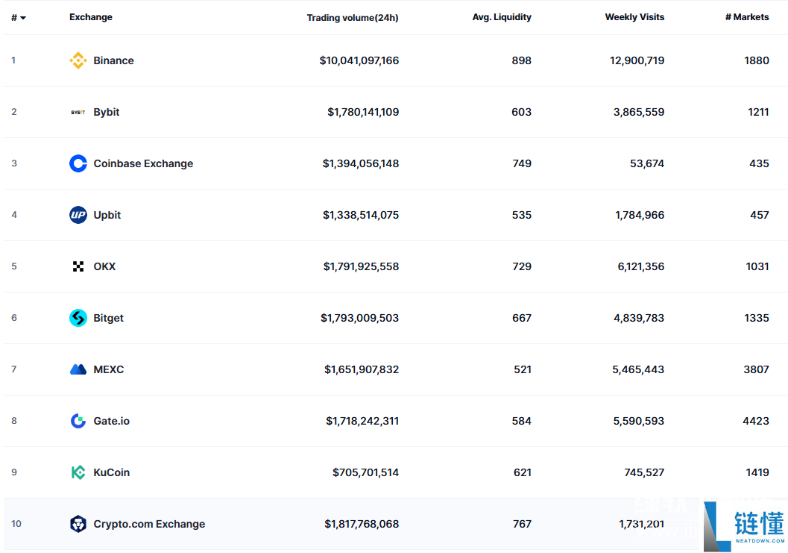
Task: Open the Bybit exchange link
Action: [107, 112]
